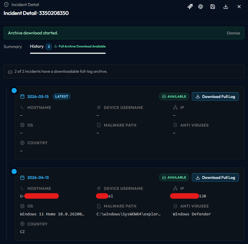Click the '2 of 2 incidents' archive message
The height and width of the screenshot is (244, 248).
coord(61,71)
